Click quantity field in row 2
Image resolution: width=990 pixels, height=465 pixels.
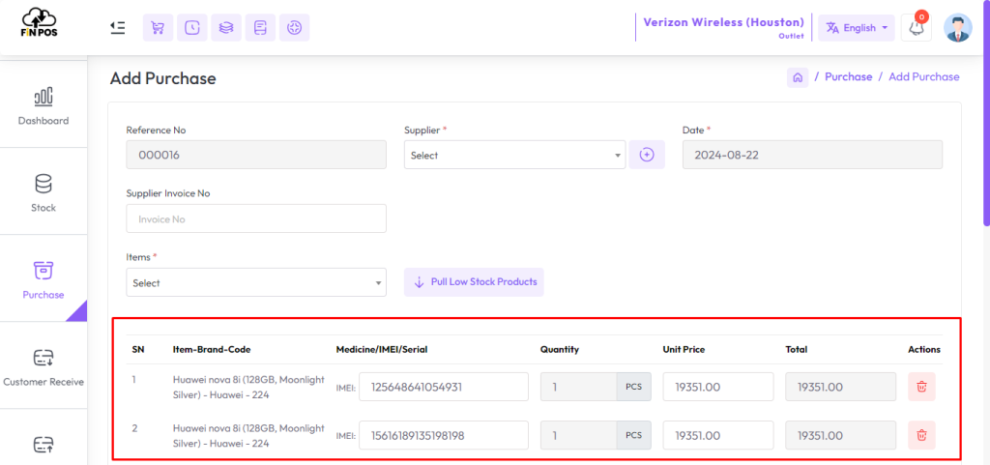578,435
